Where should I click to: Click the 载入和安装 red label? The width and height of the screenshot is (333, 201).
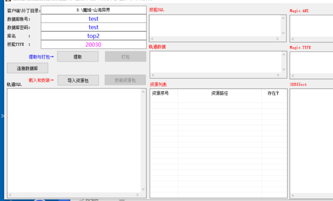pyautogui.click(x=41, y=80)
